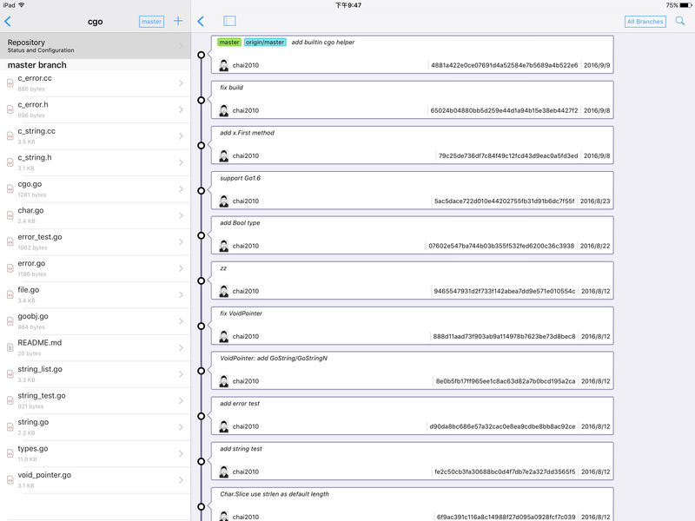Select graph node for 'fix build' commit
695x521 pixels.
point(202,100)
